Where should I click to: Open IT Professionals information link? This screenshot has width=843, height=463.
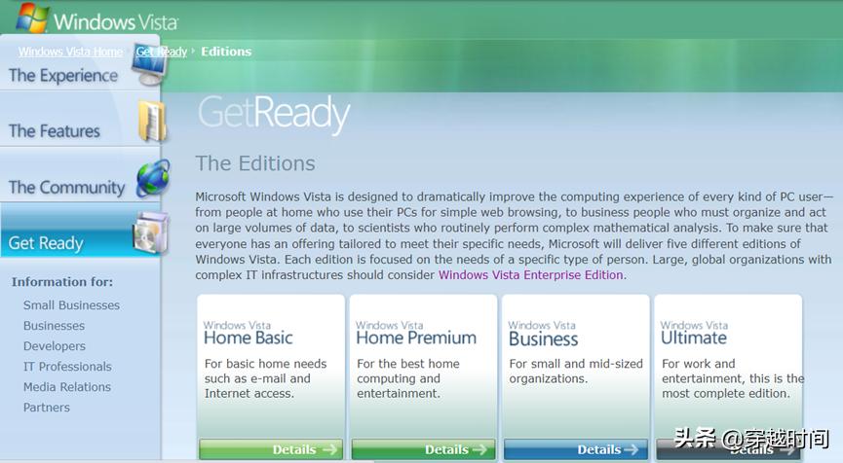tap(67, 367)
